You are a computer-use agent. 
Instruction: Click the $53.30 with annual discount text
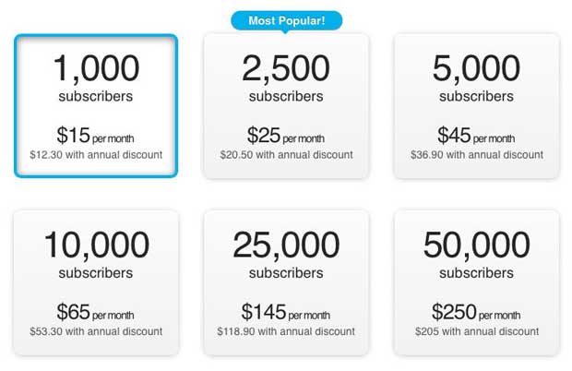pyautogui.click(x=96, y=330)
